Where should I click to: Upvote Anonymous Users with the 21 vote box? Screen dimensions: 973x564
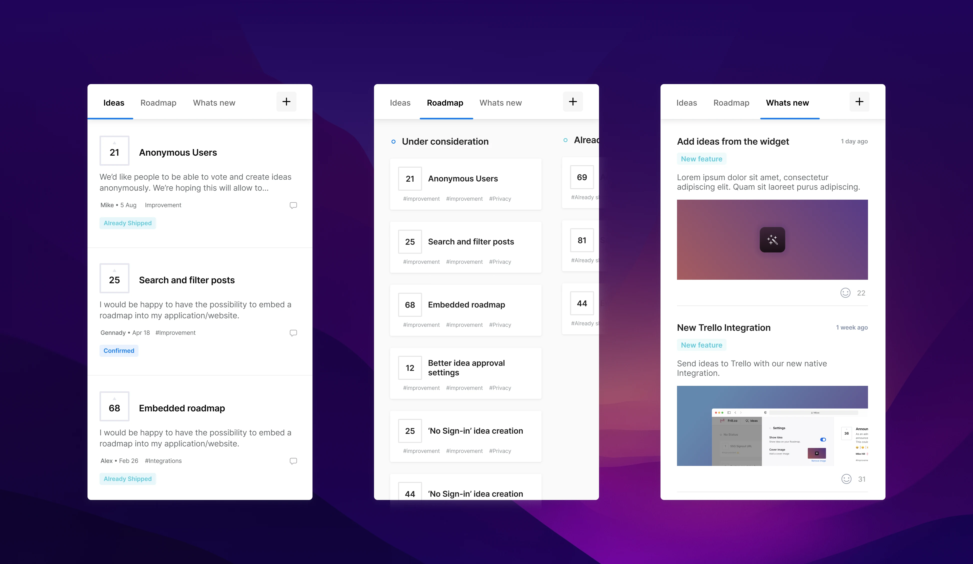pyautogui.click(x=114, y=150)
